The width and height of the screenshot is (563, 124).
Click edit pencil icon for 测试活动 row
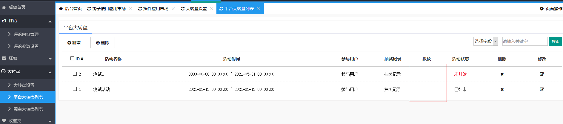click(x=542, y=89)
